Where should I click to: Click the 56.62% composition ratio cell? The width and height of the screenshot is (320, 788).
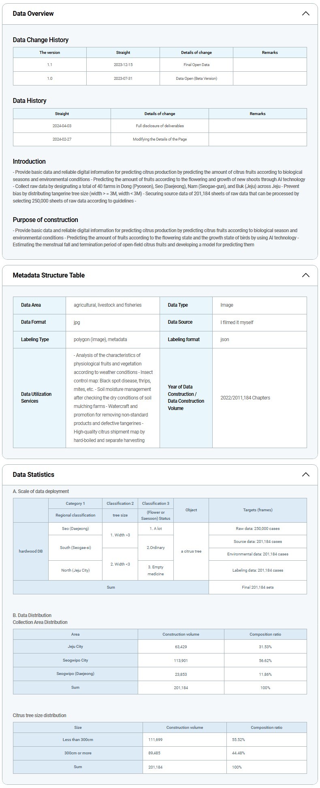(x=265, y=660)
